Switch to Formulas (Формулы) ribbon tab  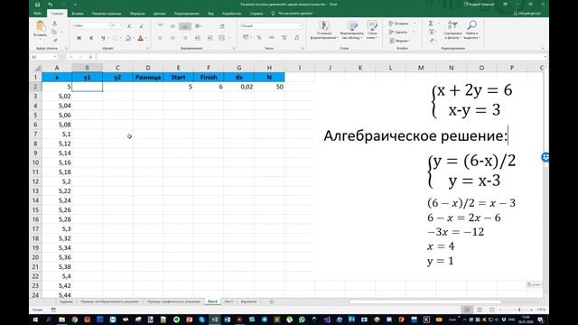pos(137,14)
